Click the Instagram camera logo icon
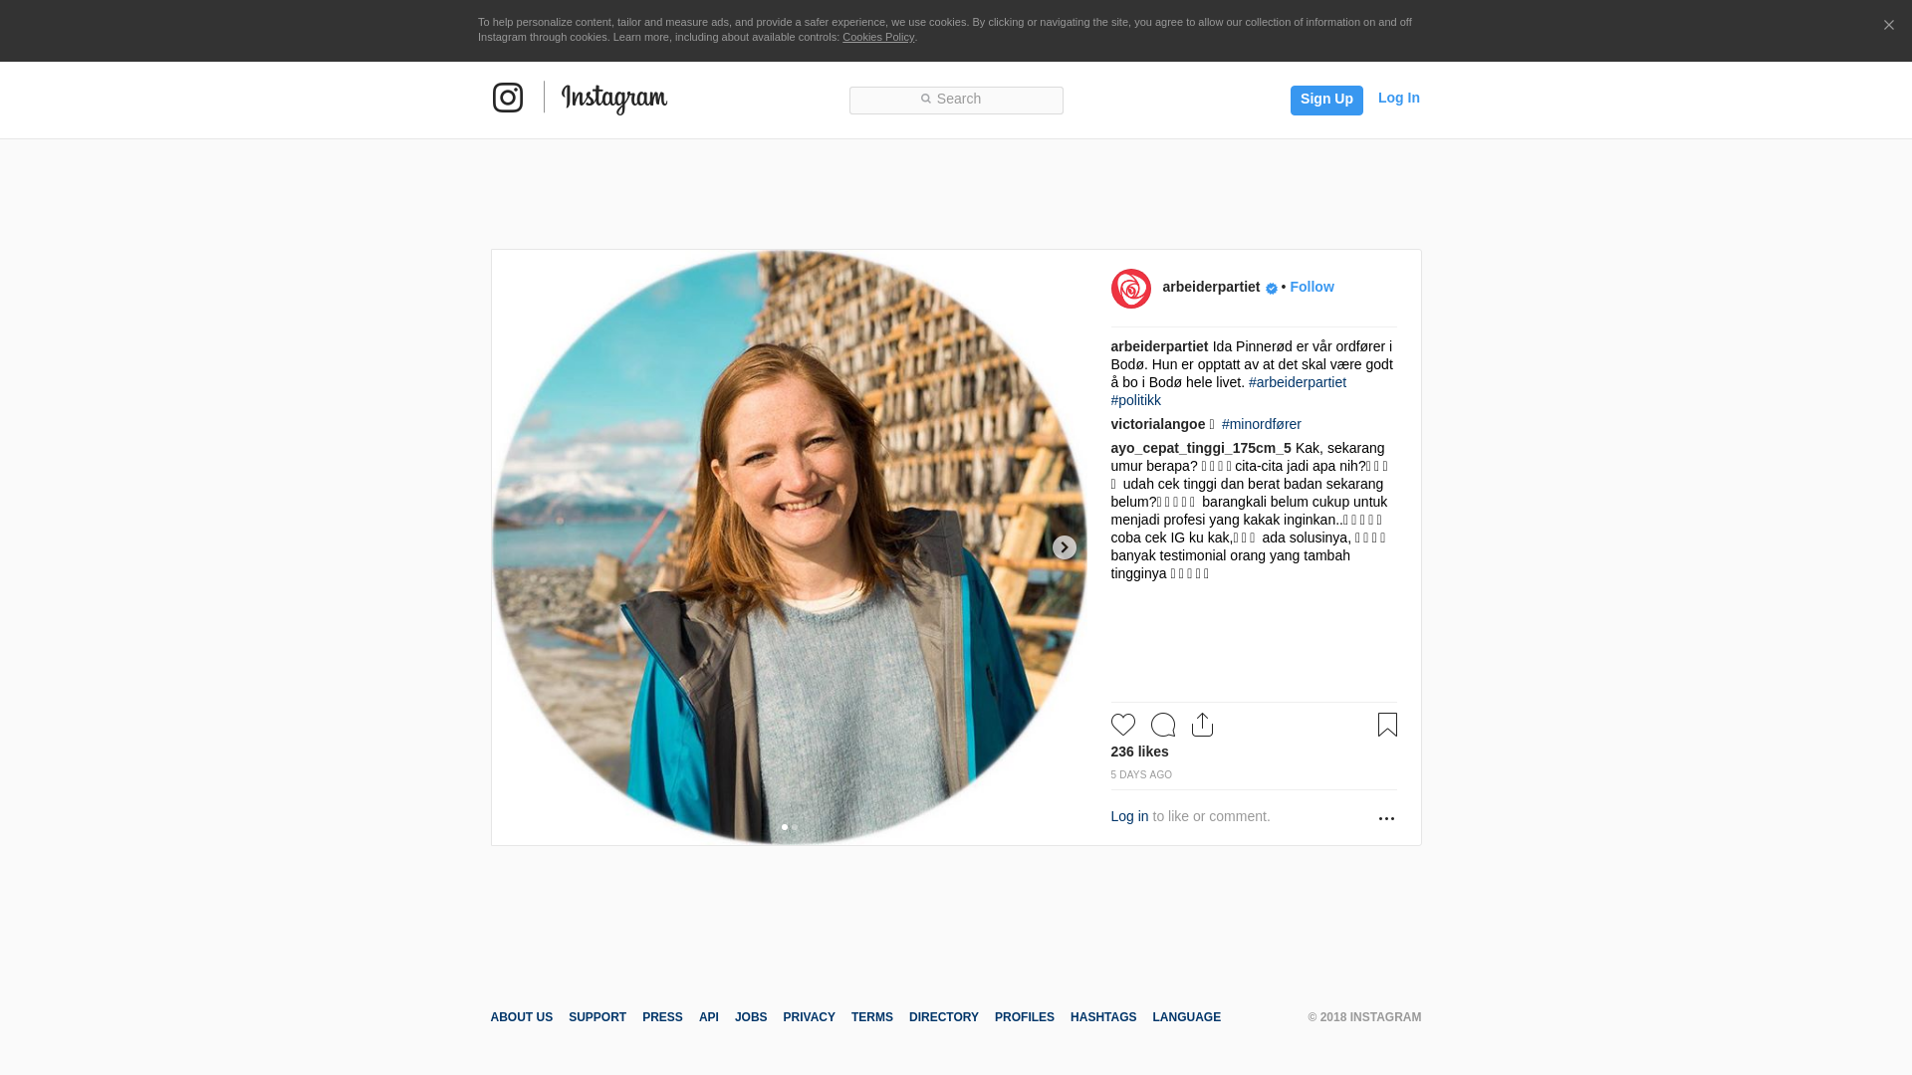Image resolution: width=1912 pixels, height=1075 pixels. pyautogui.click(x=508, y=98)
